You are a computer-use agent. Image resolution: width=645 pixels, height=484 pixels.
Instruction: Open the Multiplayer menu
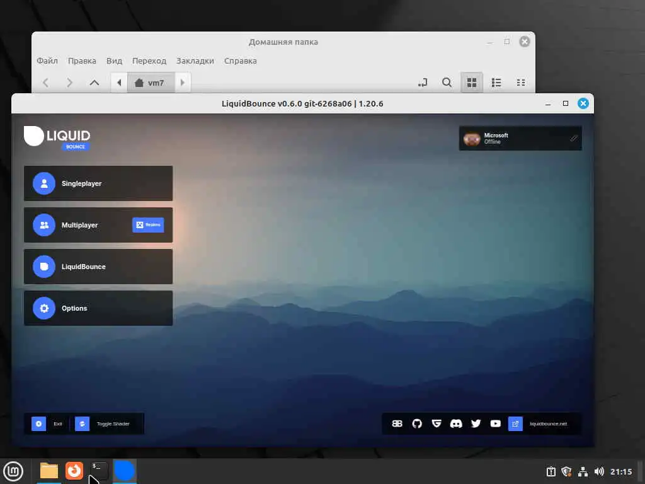[98, 225]
